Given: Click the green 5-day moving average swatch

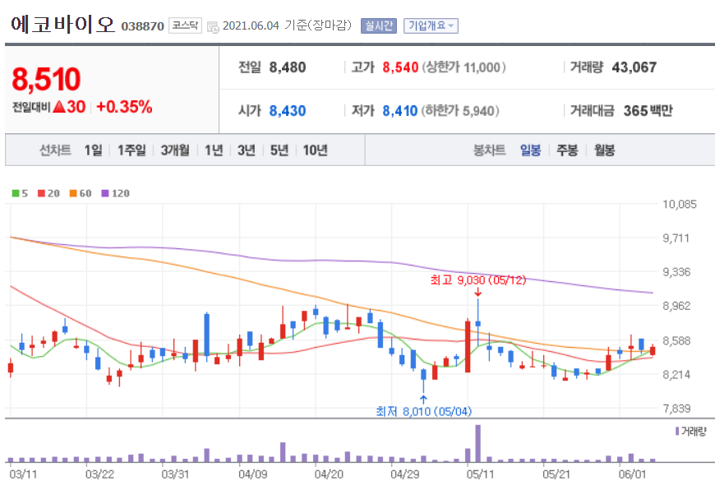Looking at the screenshot, I should pyautogui.click(x=16, y=193).
